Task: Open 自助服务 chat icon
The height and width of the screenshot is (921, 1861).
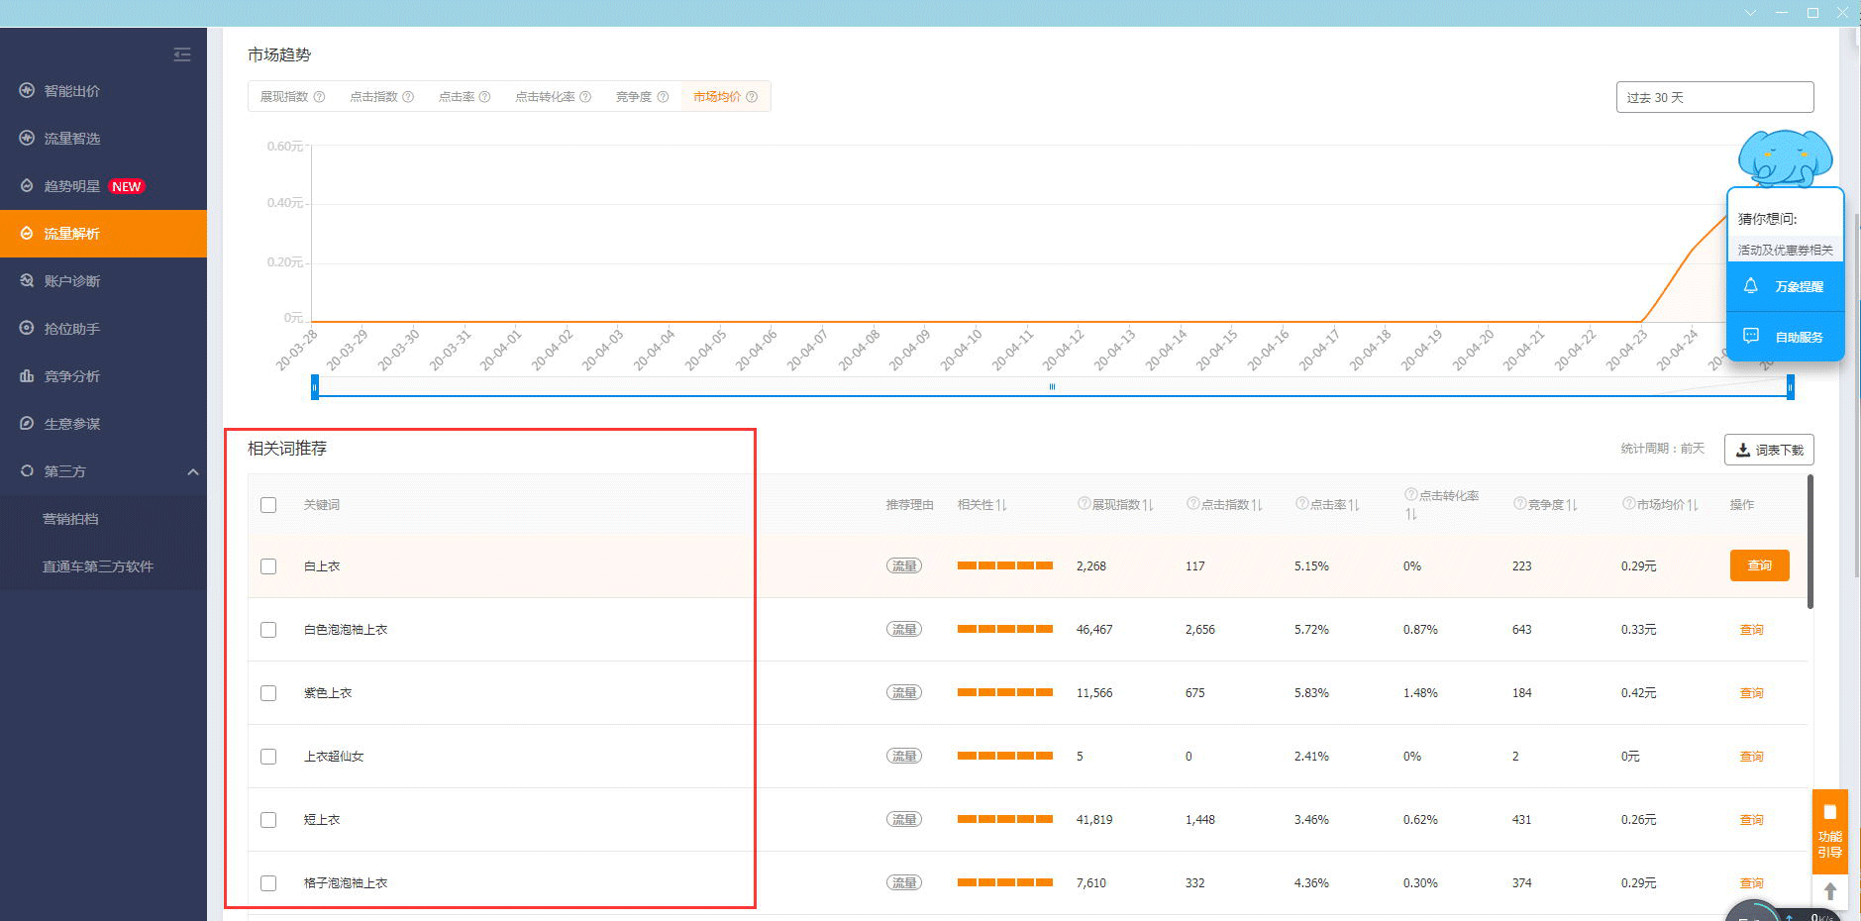Action: click(x=1750, y=337)
